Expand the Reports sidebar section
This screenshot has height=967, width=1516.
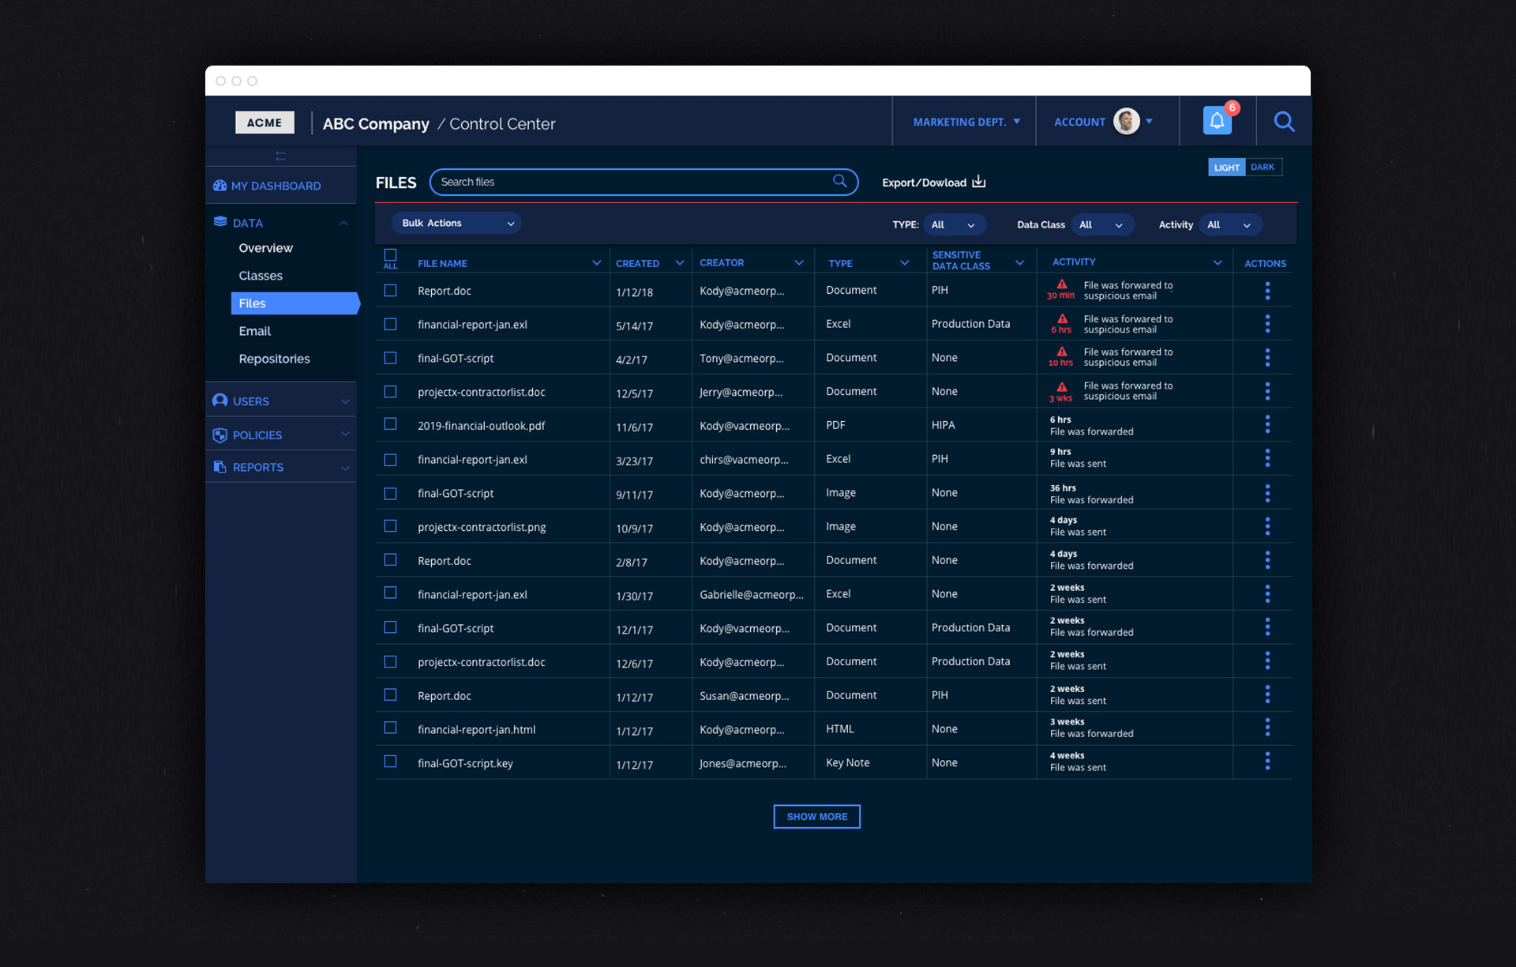345,468
